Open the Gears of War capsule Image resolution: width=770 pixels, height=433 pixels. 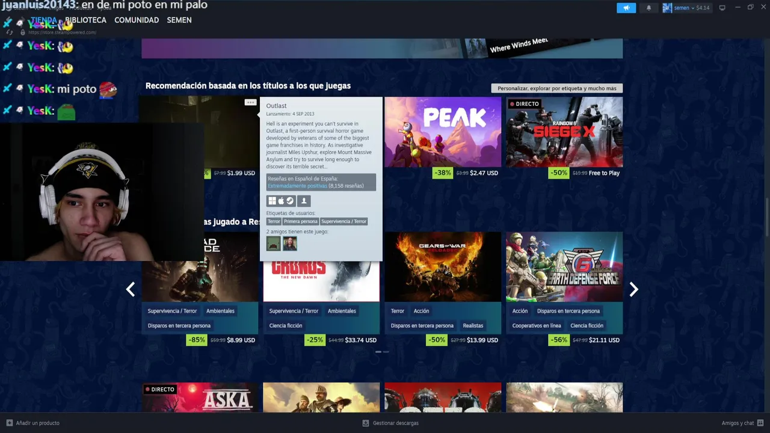(x=443, y=267)
